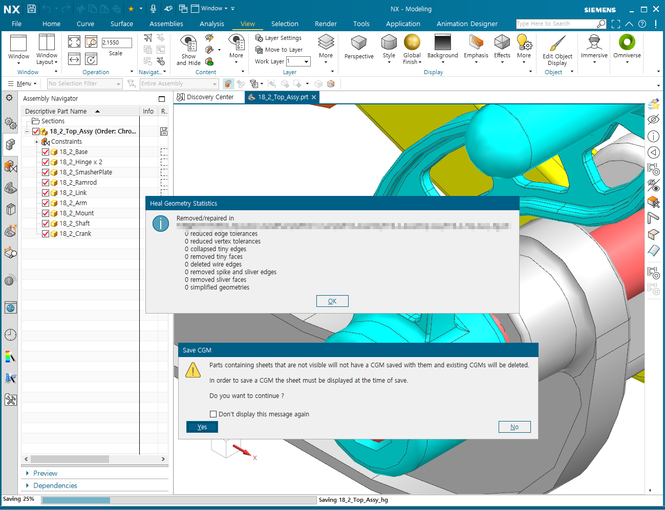Viewport: 665px width, 510px height.
Task: Open the Discovery Center tab
Action: (205, 97)
